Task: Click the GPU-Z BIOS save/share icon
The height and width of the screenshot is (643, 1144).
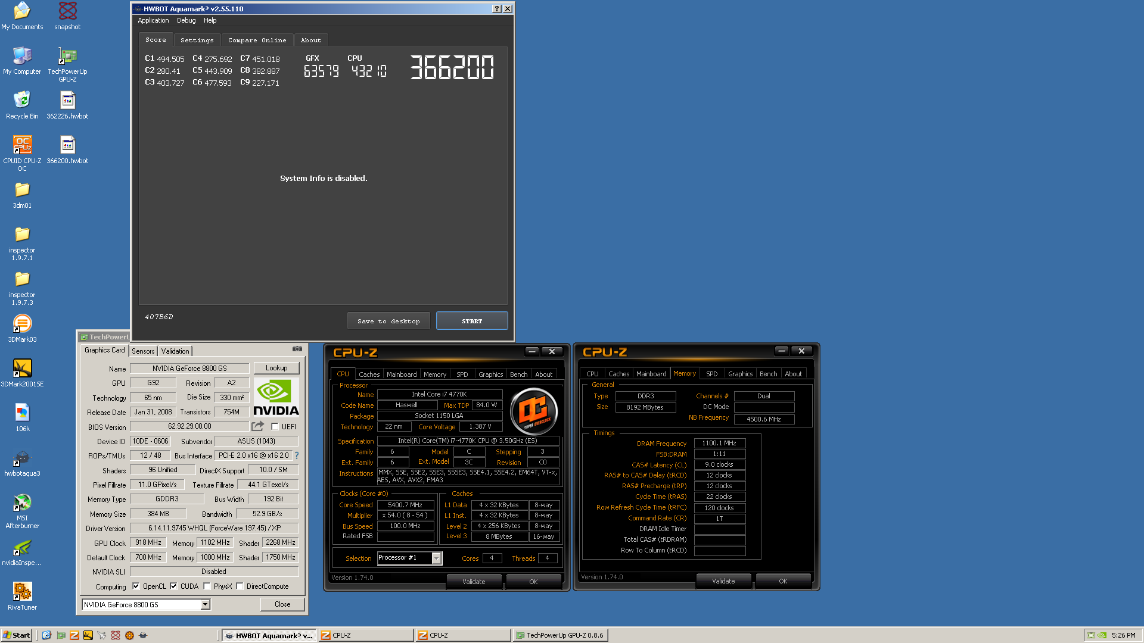Action: click(257, 426)
